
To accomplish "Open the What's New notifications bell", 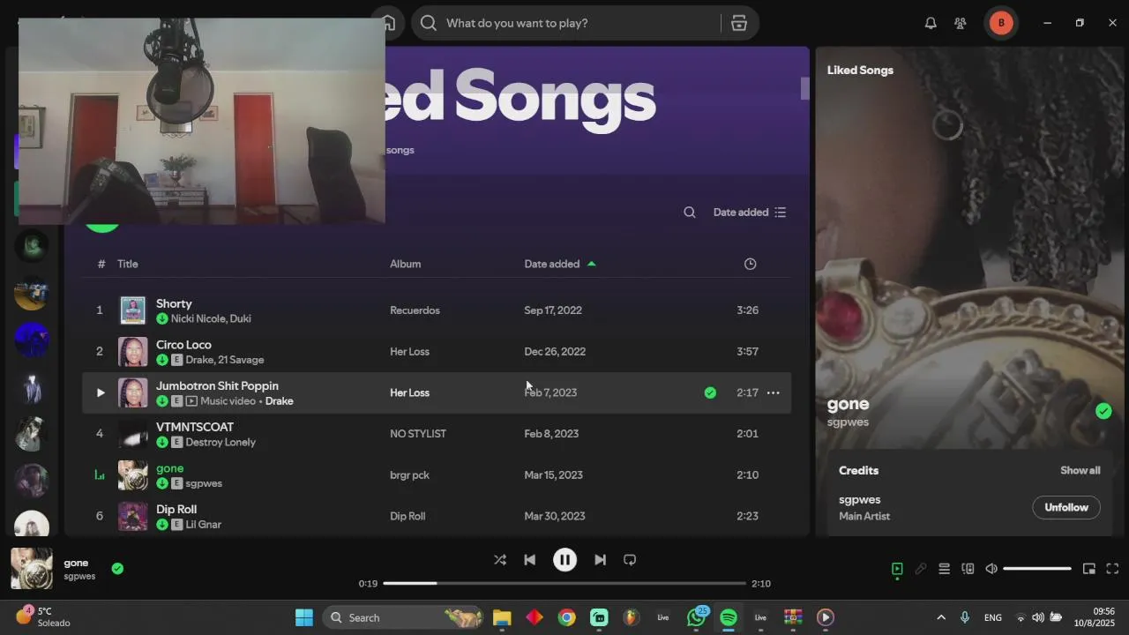I will click(931, 23).
